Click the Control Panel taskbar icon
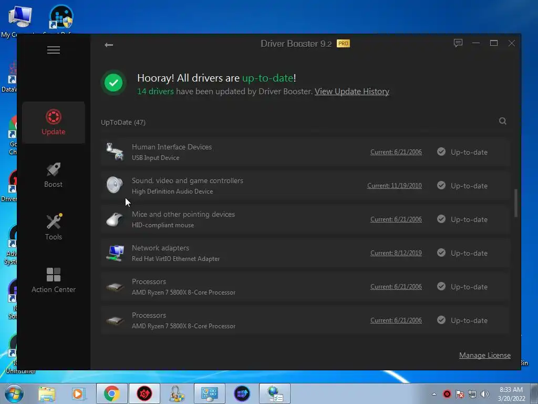Image resolution: width=538 pixels, height=404 pixels. [x=210, y=393]
